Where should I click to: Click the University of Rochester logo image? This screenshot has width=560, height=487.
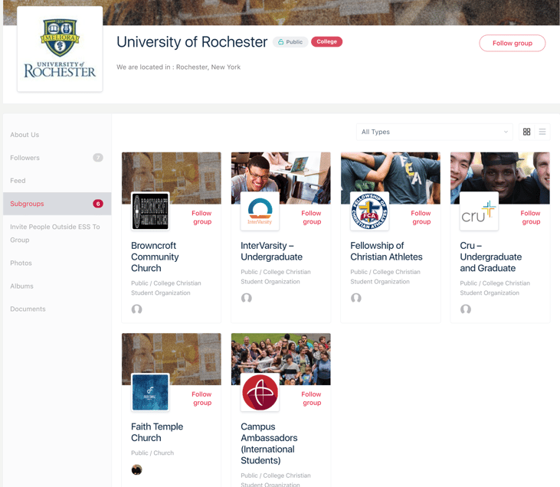[x=60, y=49]
